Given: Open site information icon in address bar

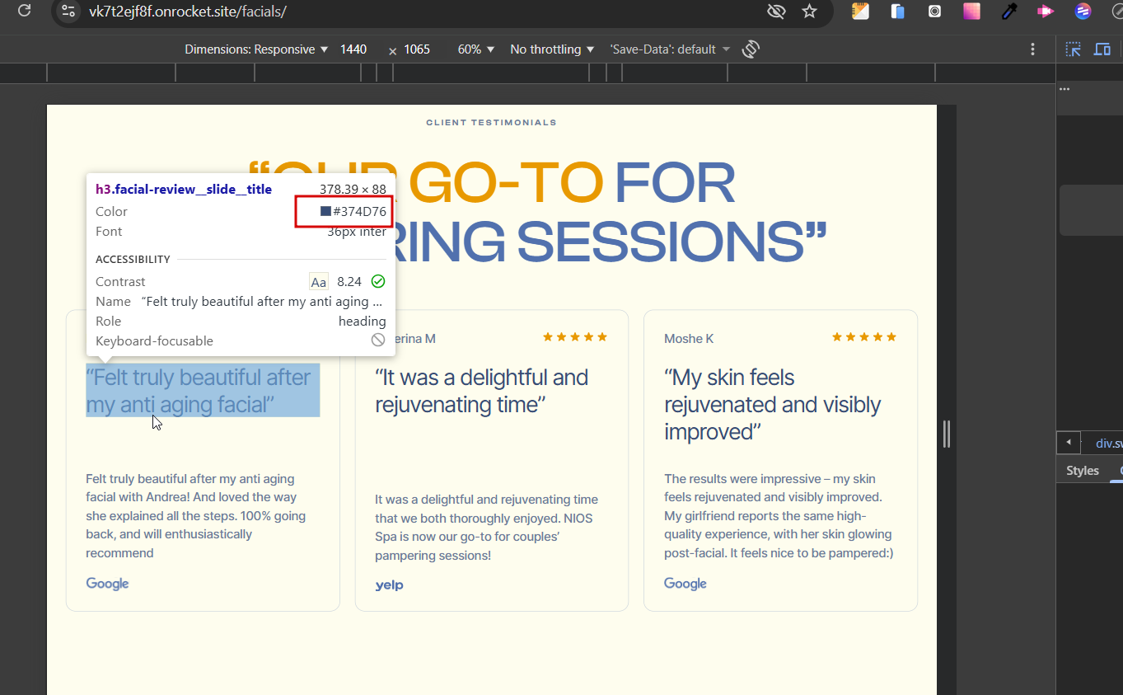Looking at the screenshot, I should coord(69,11).
